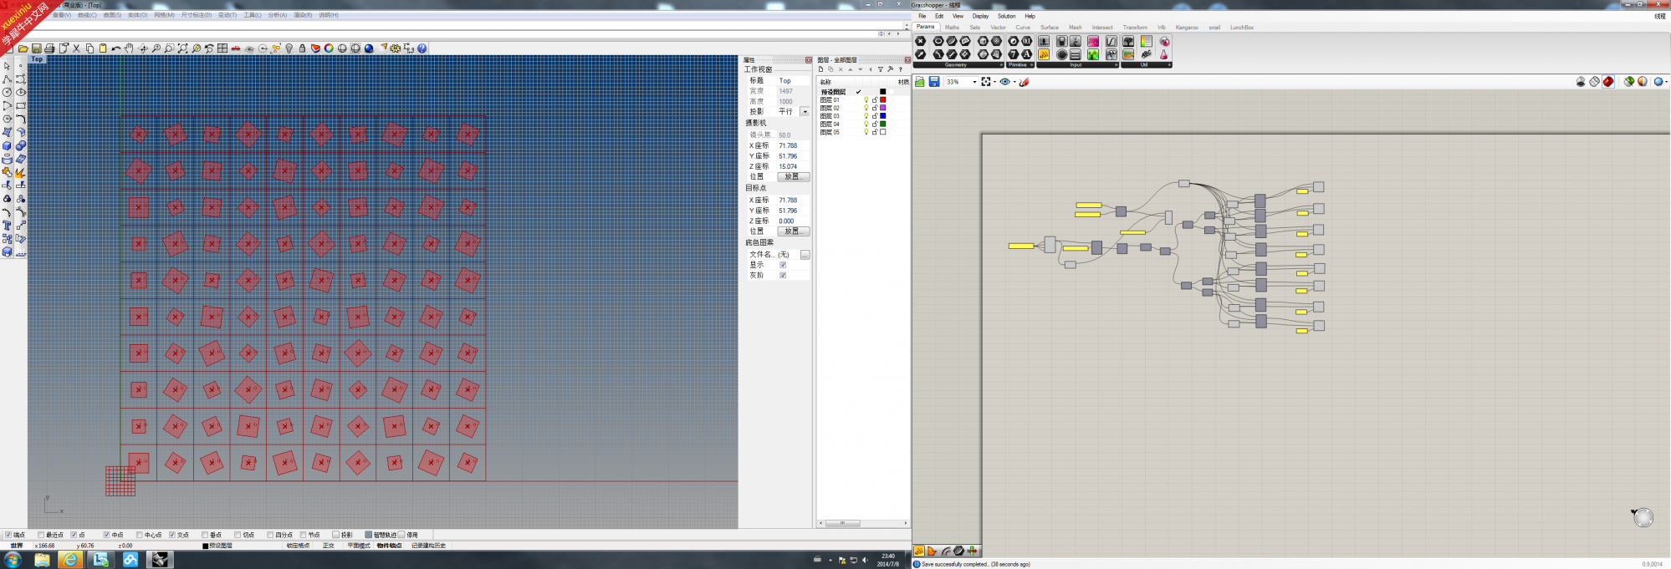Image resolution: width=1671 pixels, height=569 pixels.
Task: Select the Graph Mapper component icon
Action: [x=1111, y=41]
